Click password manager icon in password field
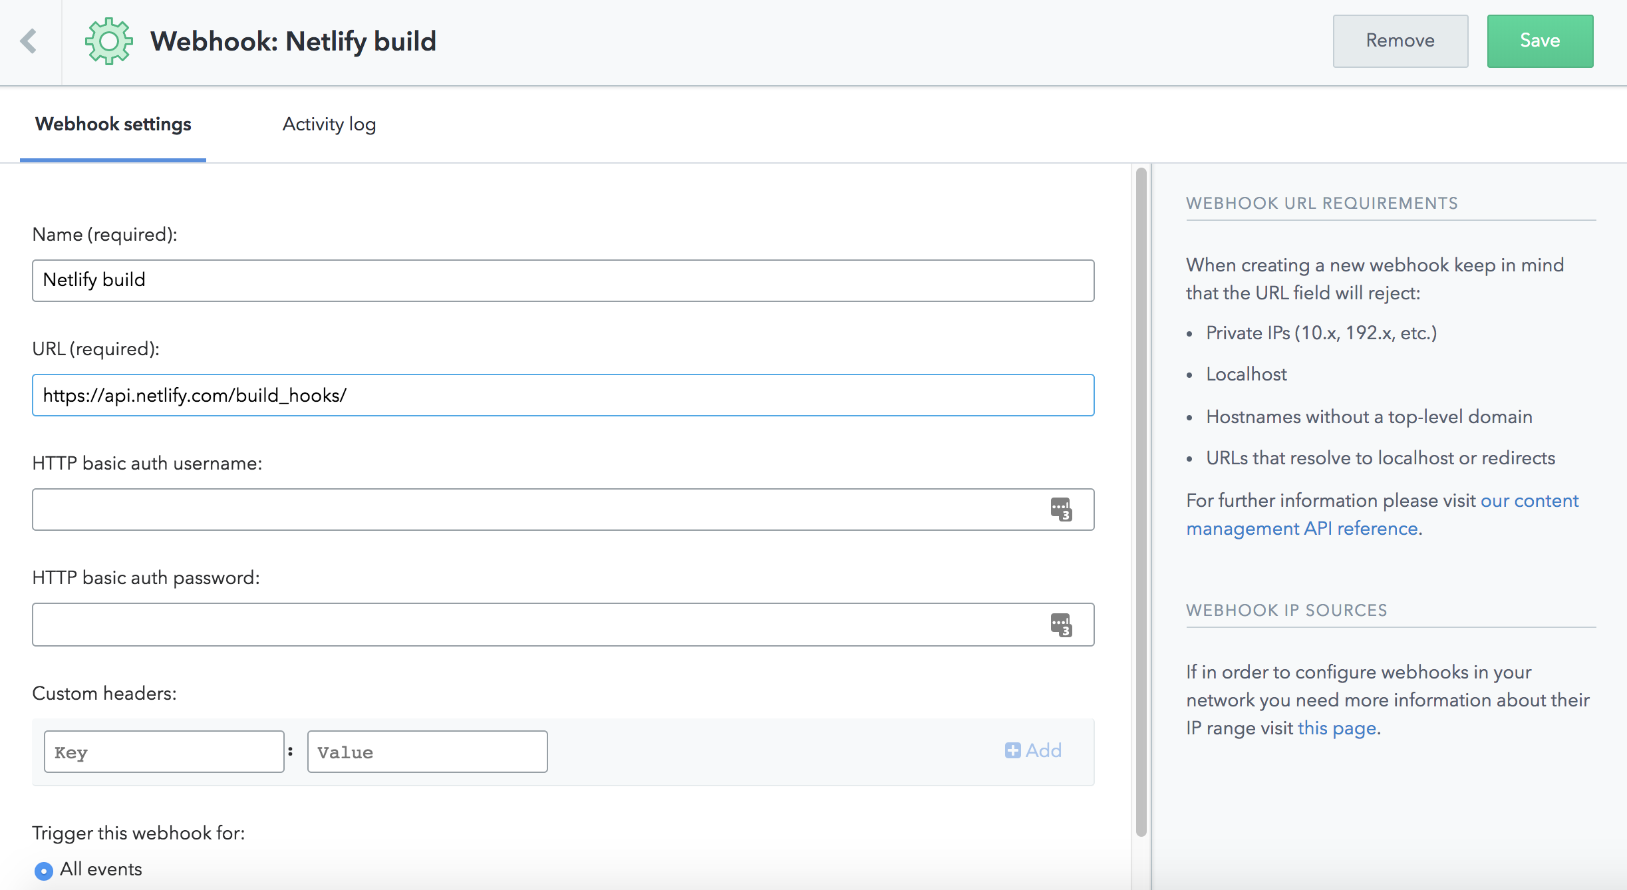Screen dimensions: 1627x890 (x=1061, y=625)
